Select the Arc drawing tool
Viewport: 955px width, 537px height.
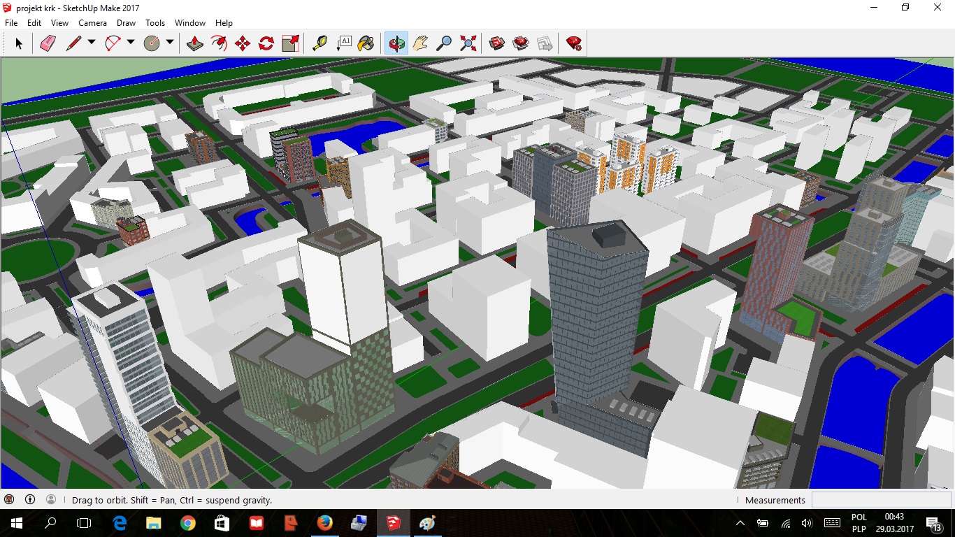coord(113,43)
